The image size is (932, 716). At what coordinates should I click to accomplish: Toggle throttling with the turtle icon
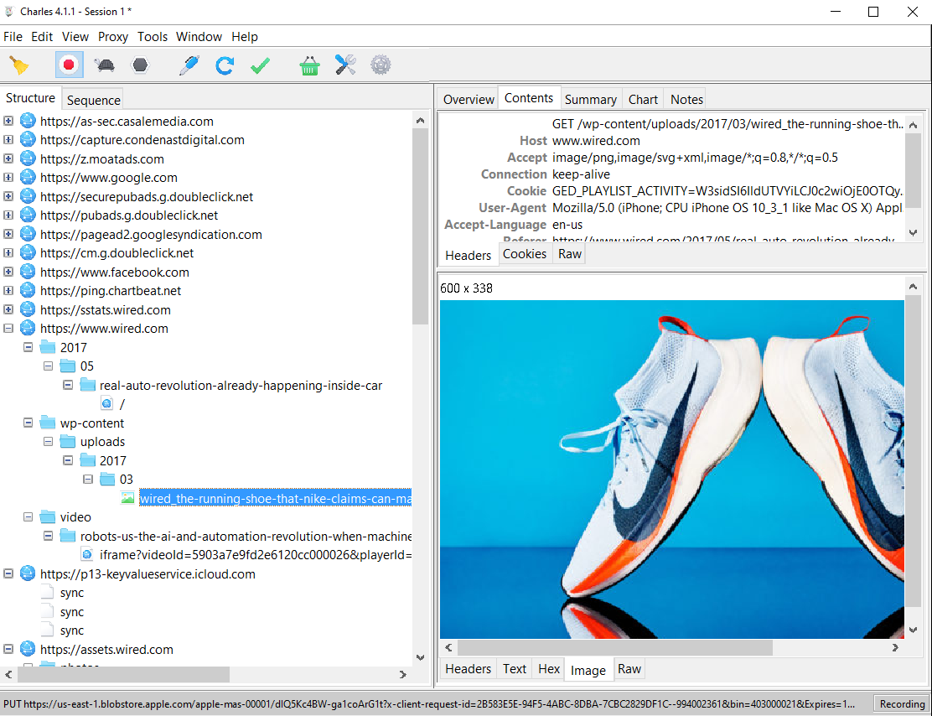pyautogui.click(x=105, y=65)
